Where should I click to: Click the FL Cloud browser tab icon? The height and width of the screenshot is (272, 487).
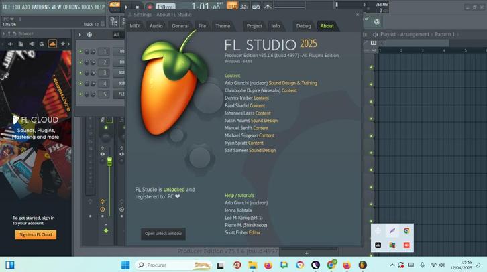[52, 44]
